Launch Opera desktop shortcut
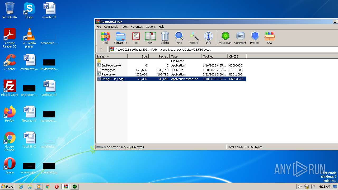The width and height of the screenshot is (338, 190). click(10, 166)
